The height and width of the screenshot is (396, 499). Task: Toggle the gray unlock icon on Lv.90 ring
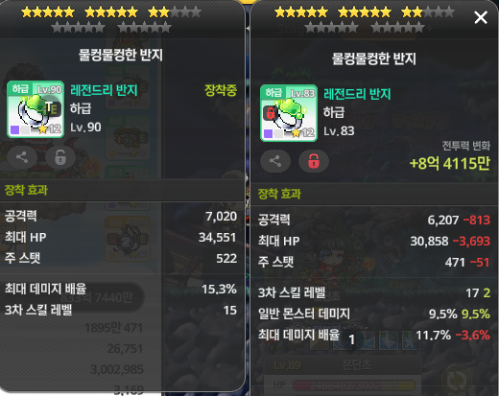pos(60,157)
